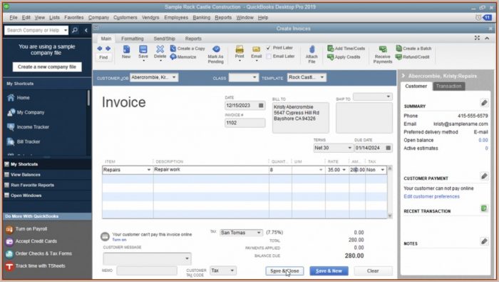The image size is (499, 282).
Task: Switch to Transaction tab in side panel
Action: click(x=448, y=86)
